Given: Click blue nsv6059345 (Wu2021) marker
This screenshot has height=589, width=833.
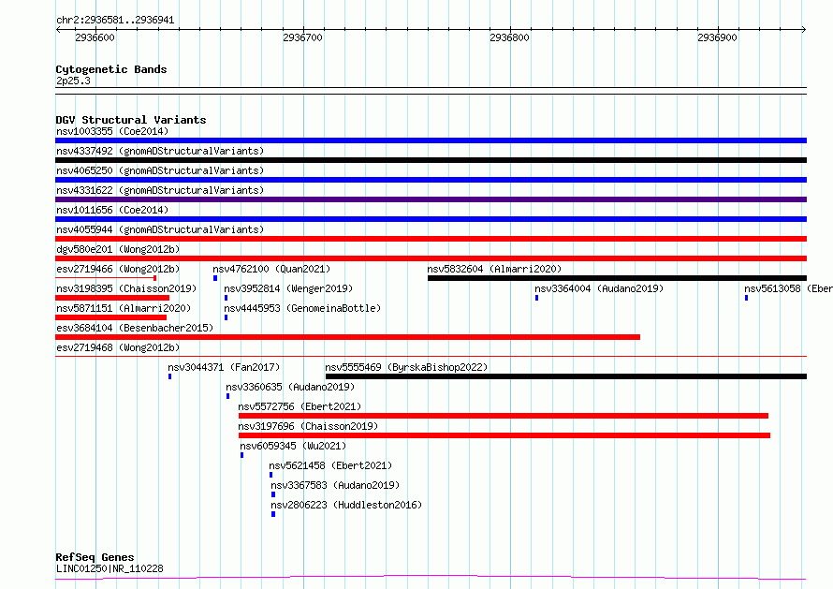Looking at the screenshot, I should (x=241, y=455).
